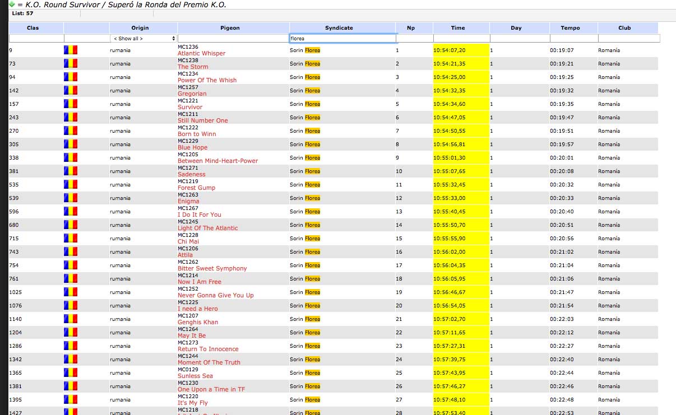Click the Tempo column header
676x415 pixels.
pos(570,27)
